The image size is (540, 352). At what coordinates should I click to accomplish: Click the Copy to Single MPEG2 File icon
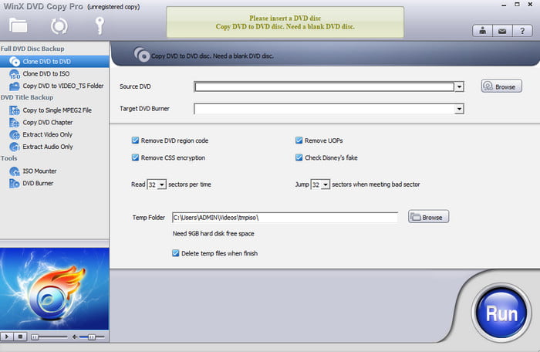(15, 110)
